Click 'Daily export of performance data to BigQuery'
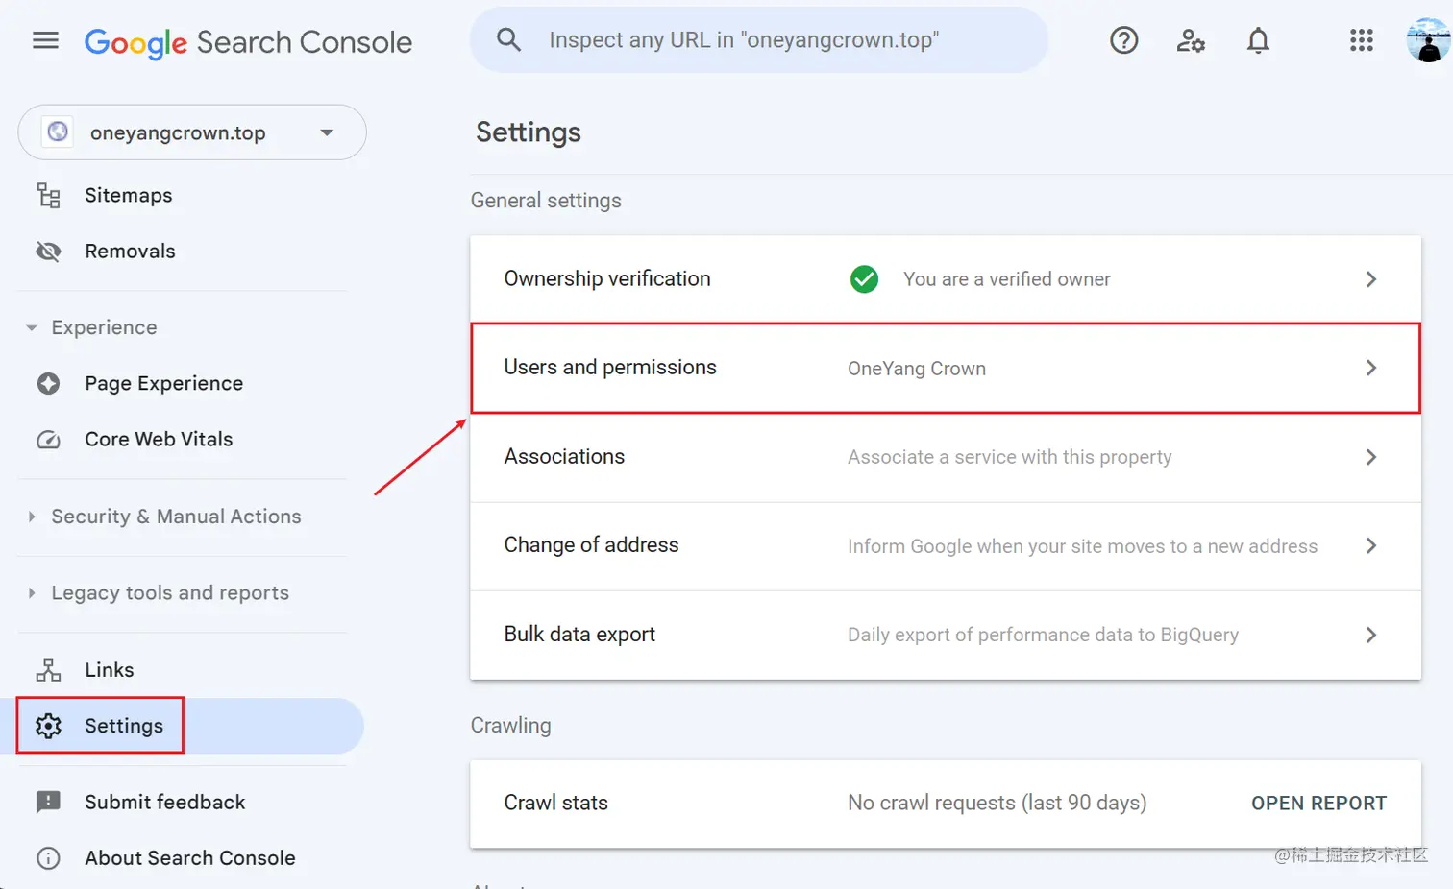Viewport: 1453px width, 889px height. click(x=1043, y=635)
